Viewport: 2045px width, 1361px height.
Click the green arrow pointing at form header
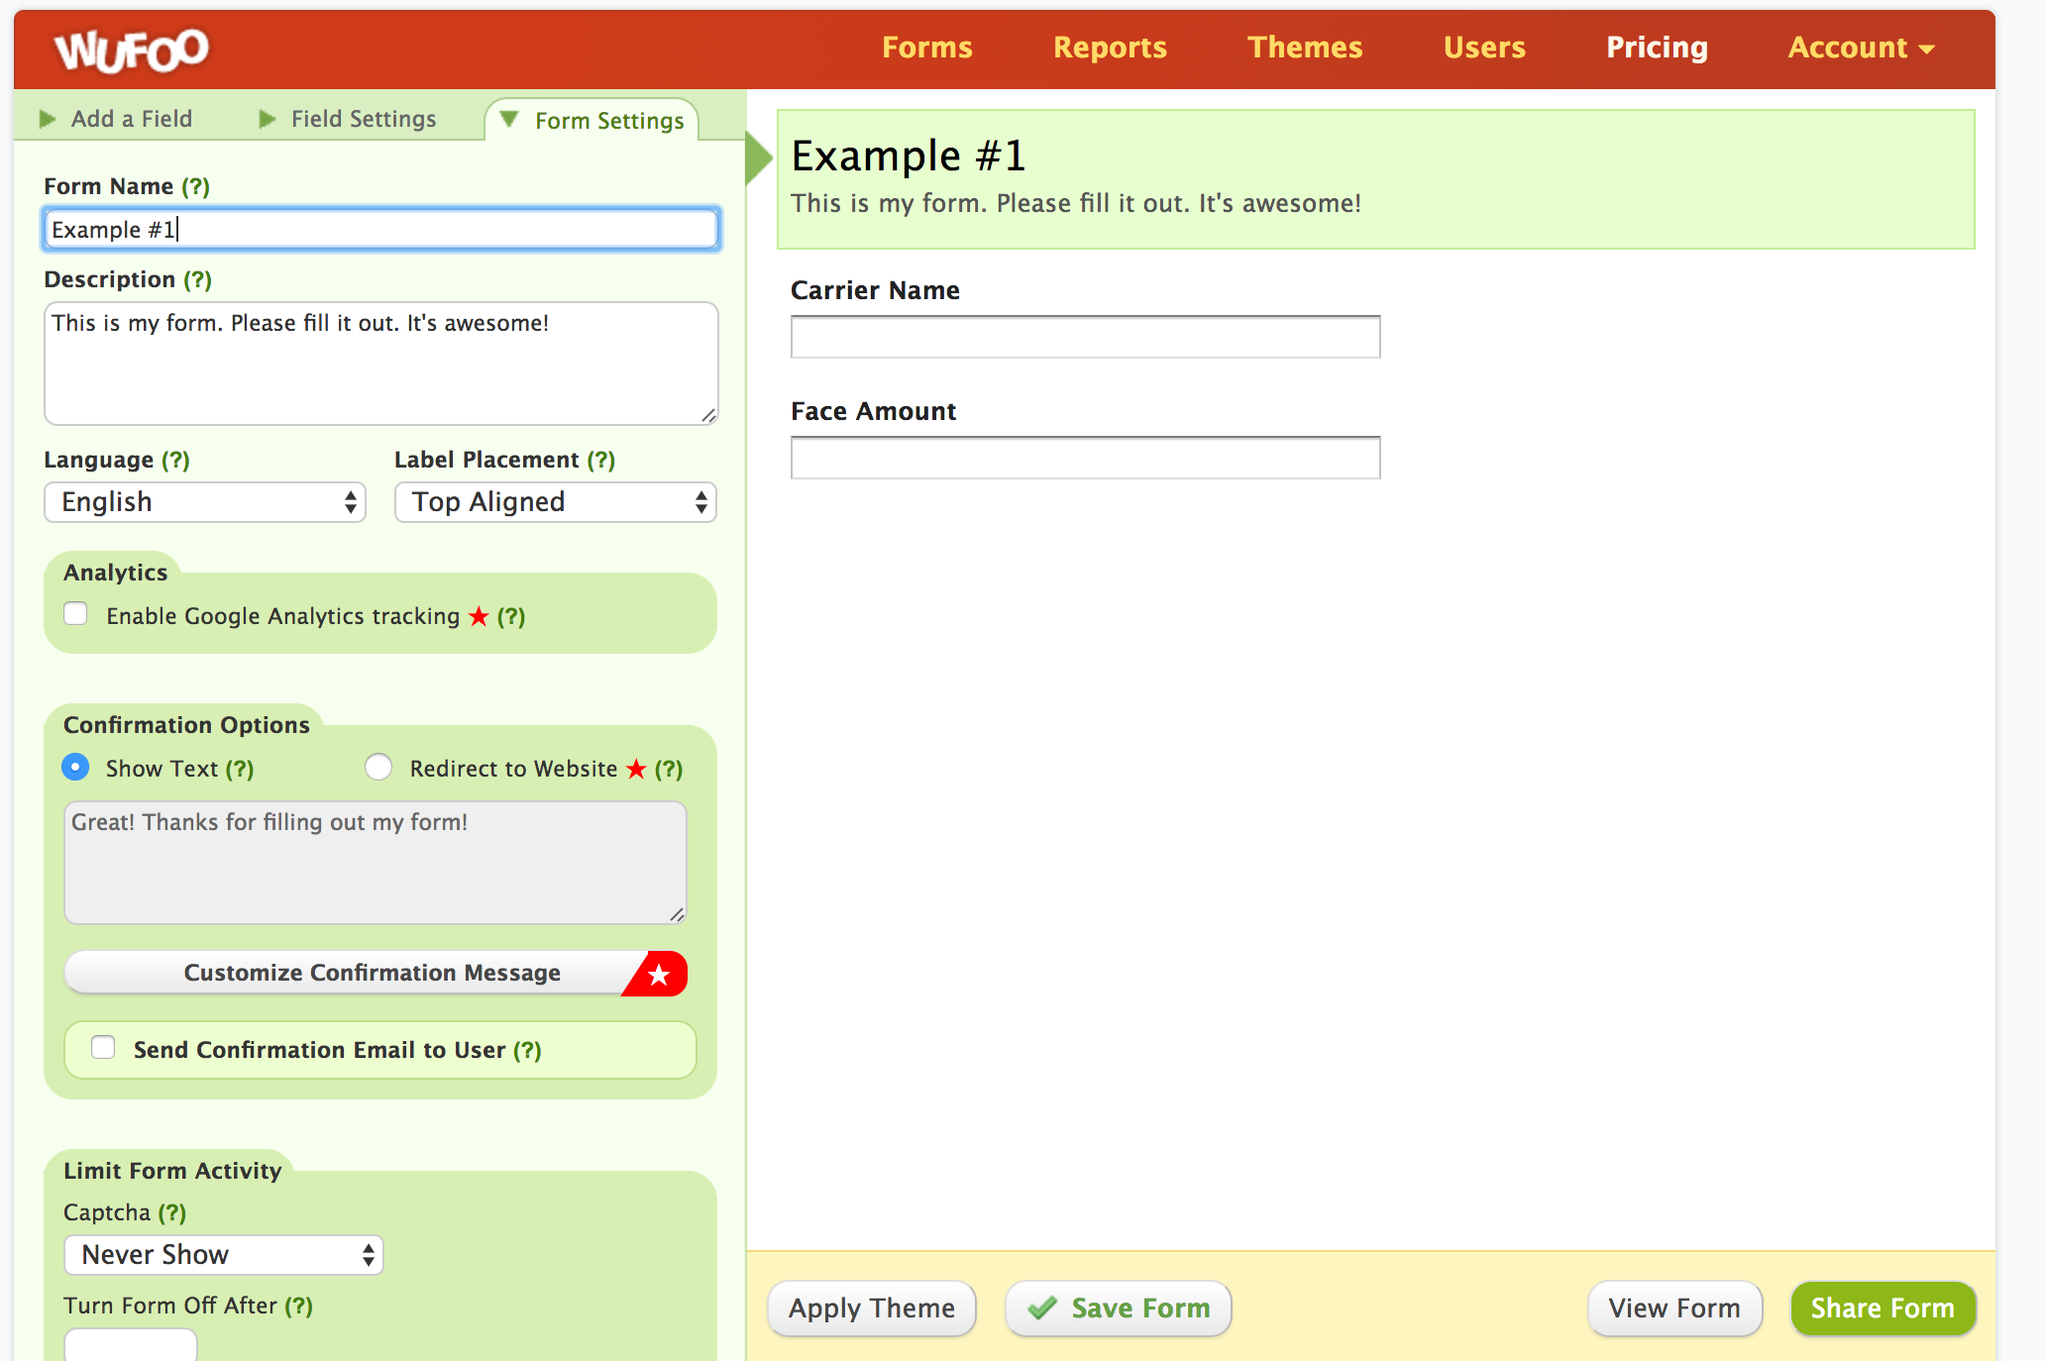pos(758,158)
